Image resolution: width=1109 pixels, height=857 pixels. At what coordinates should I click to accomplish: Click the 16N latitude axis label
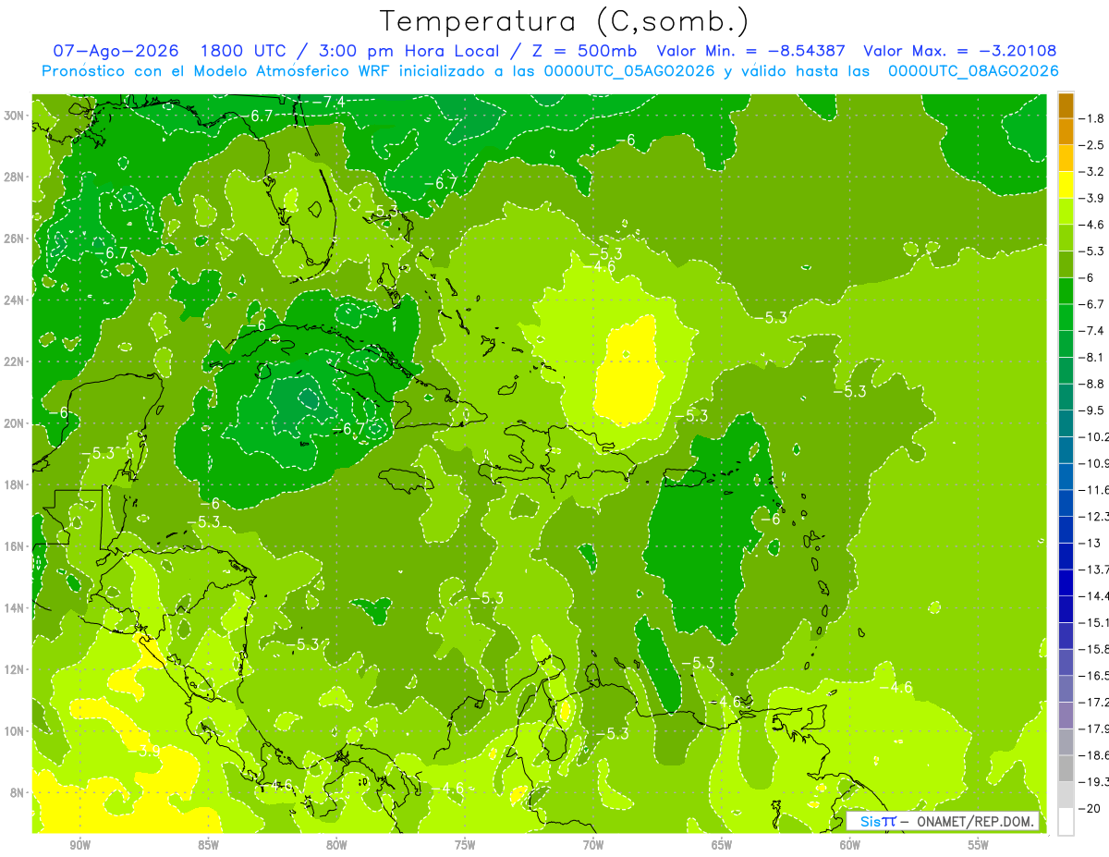tap(16, 546)
